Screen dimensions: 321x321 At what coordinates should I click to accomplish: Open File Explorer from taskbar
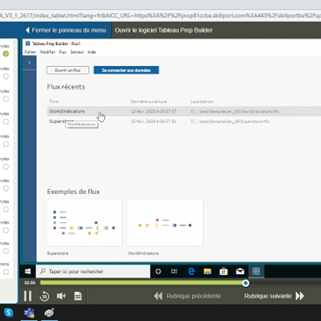pos(207,272)
